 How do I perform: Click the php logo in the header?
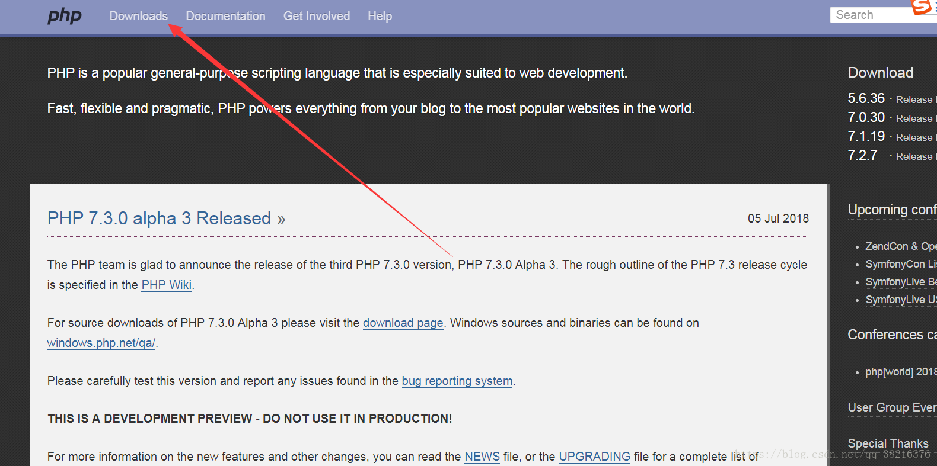click(65, 15)
